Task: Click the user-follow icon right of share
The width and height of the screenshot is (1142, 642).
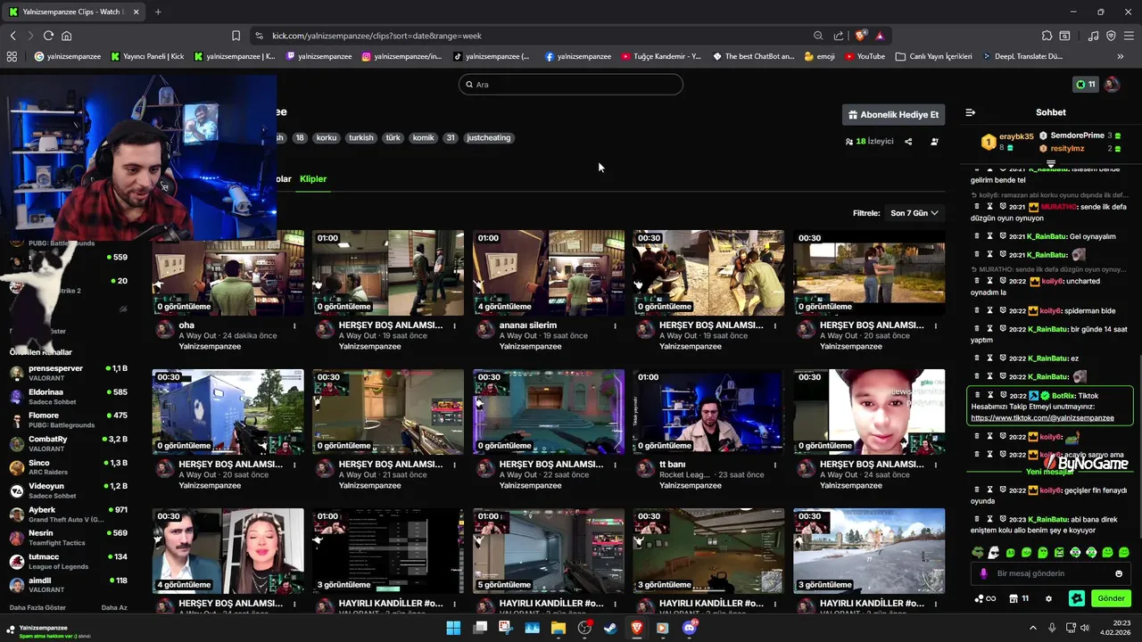Action: point(934,141)
